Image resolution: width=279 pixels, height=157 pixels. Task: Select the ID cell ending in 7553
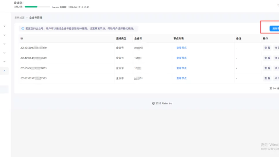(33, 78)
